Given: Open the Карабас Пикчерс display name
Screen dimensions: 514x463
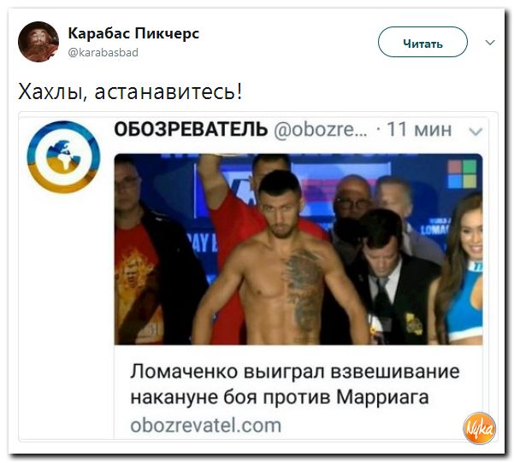Looking at the screenshot, I should pyautogui.click(x=133, y=33).
